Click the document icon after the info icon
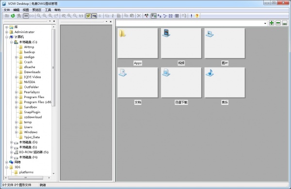 click(119, 16)
